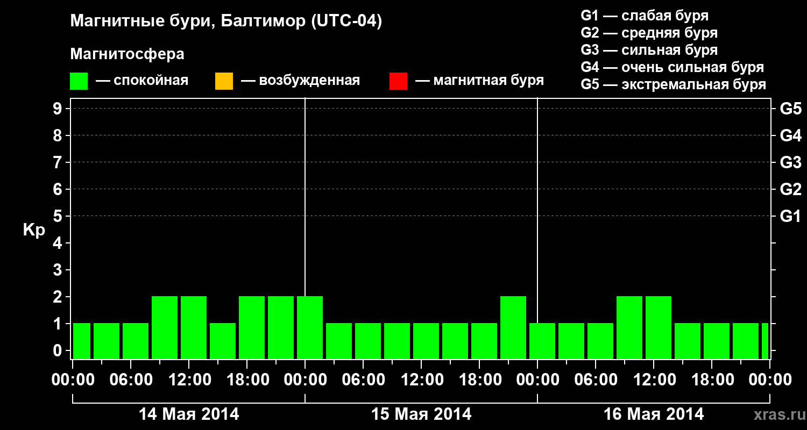Click the '00:00' label between 14 and 15 Мая

click(x=305, y=380)
